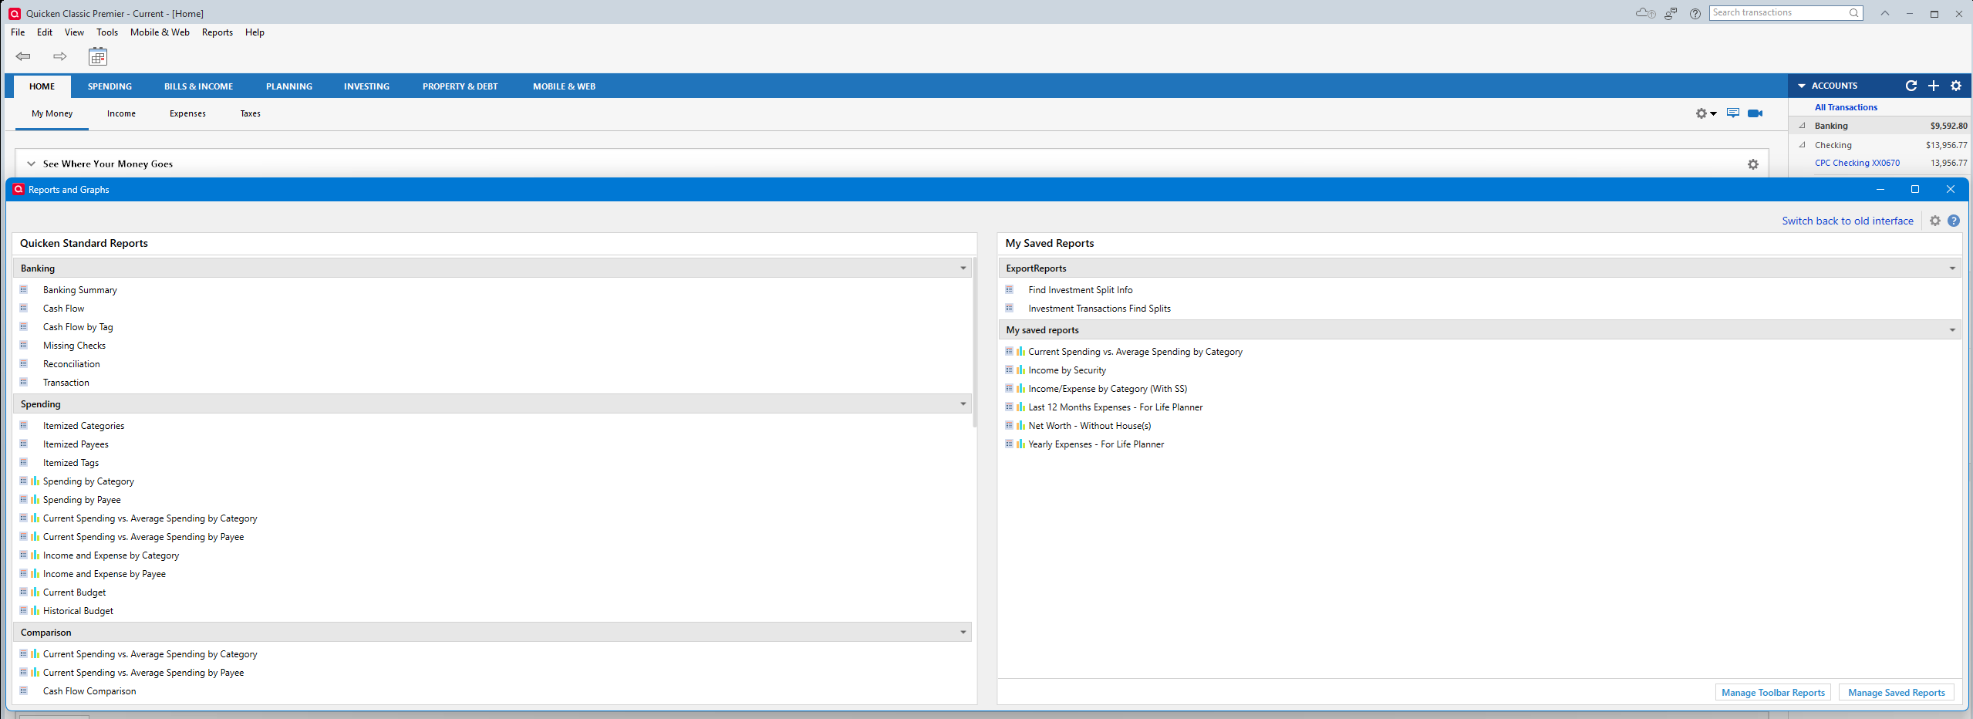Collapse the Checking account group triangle

click(x=1803, y=145)
